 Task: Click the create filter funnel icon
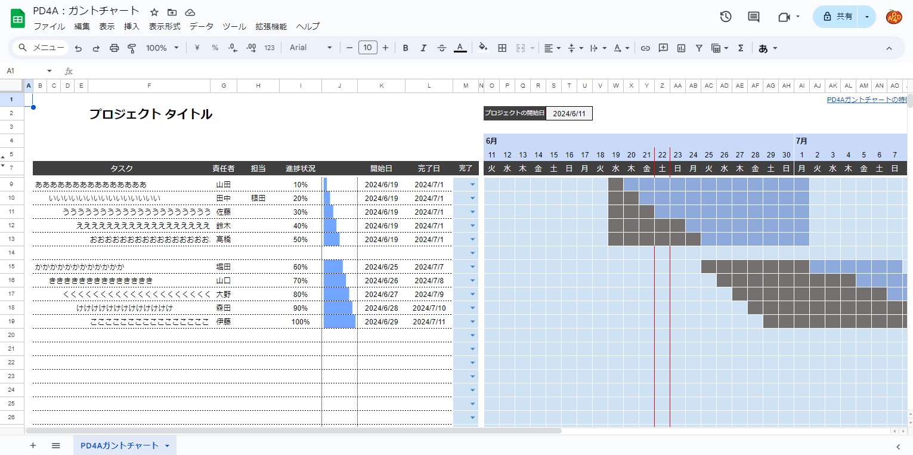point(699,48)
